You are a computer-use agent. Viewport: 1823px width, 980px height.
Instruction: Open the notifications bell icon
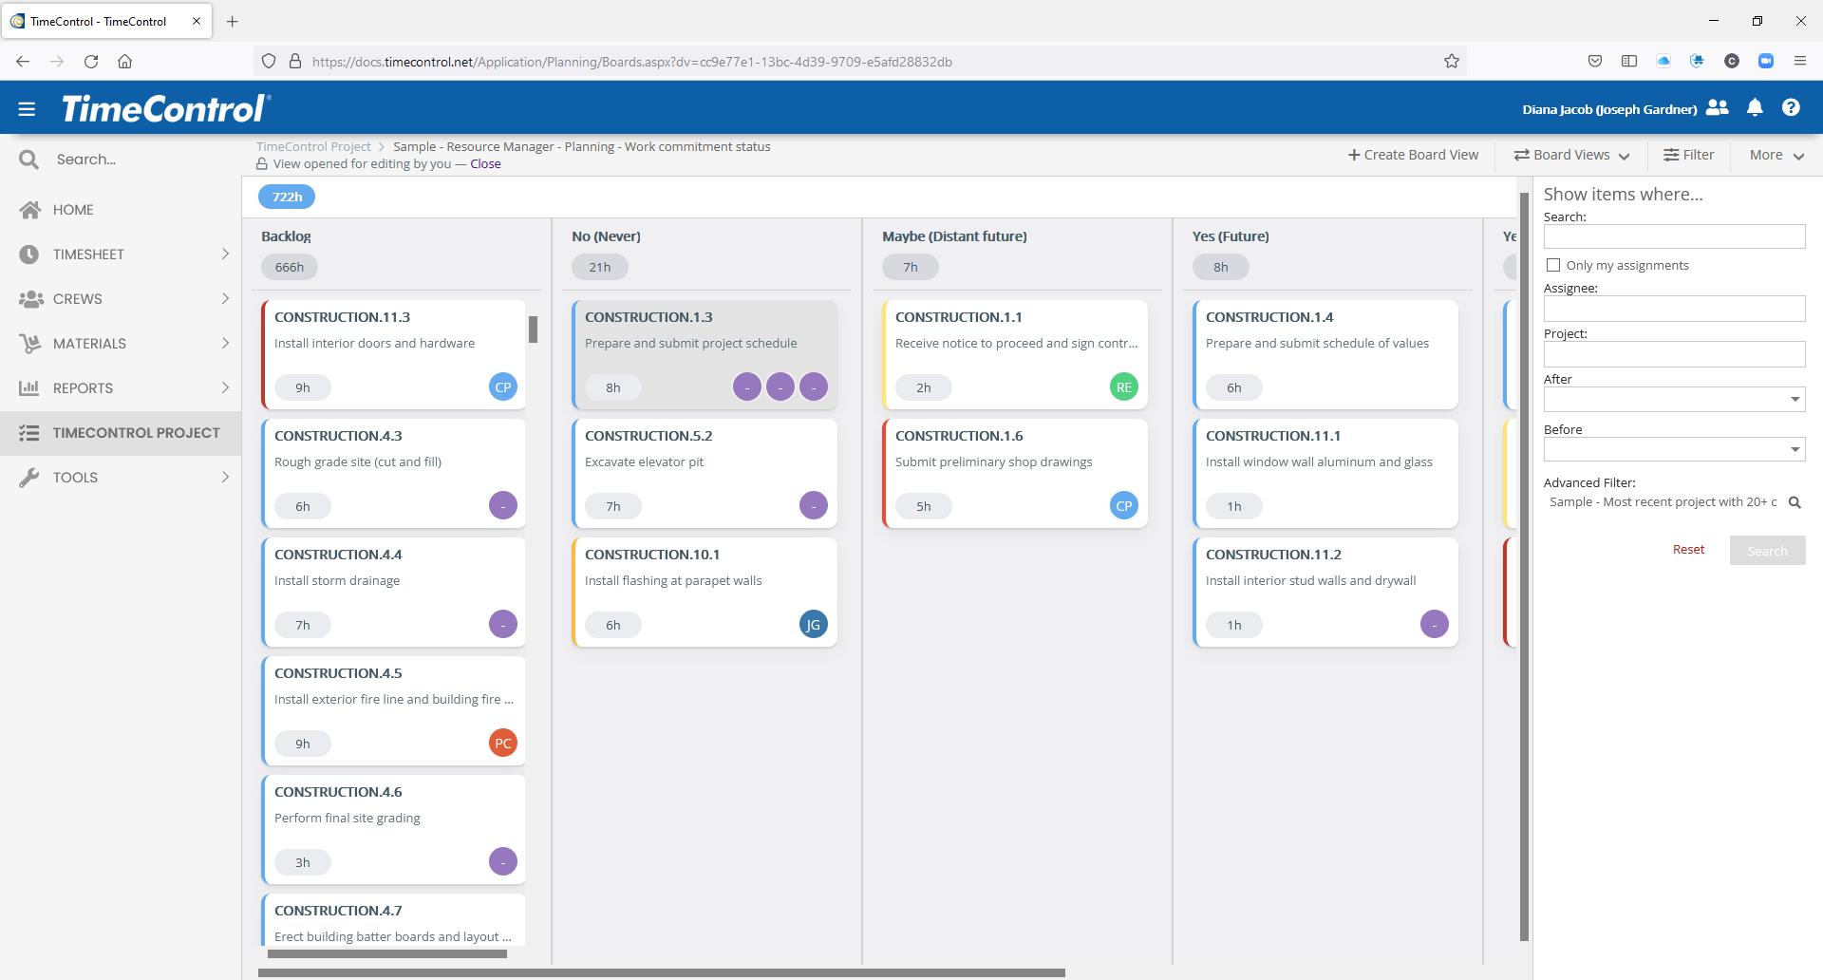click(1755, 108)
